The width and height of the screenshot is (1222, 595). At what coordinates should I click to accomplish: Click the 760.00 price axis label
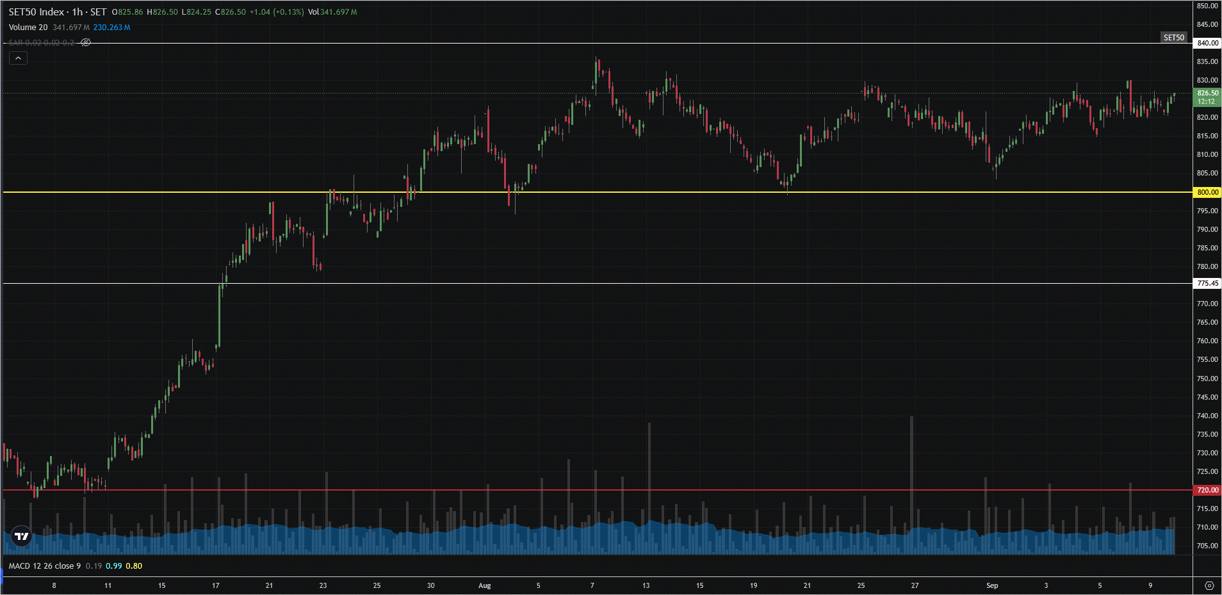coord(1207,341)
